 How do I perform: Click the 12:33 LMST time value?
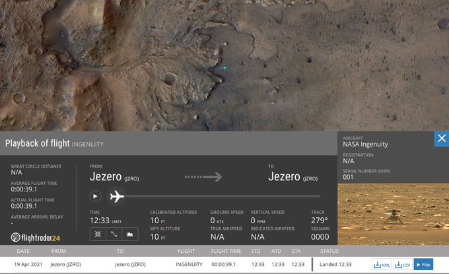coord(106,221)
